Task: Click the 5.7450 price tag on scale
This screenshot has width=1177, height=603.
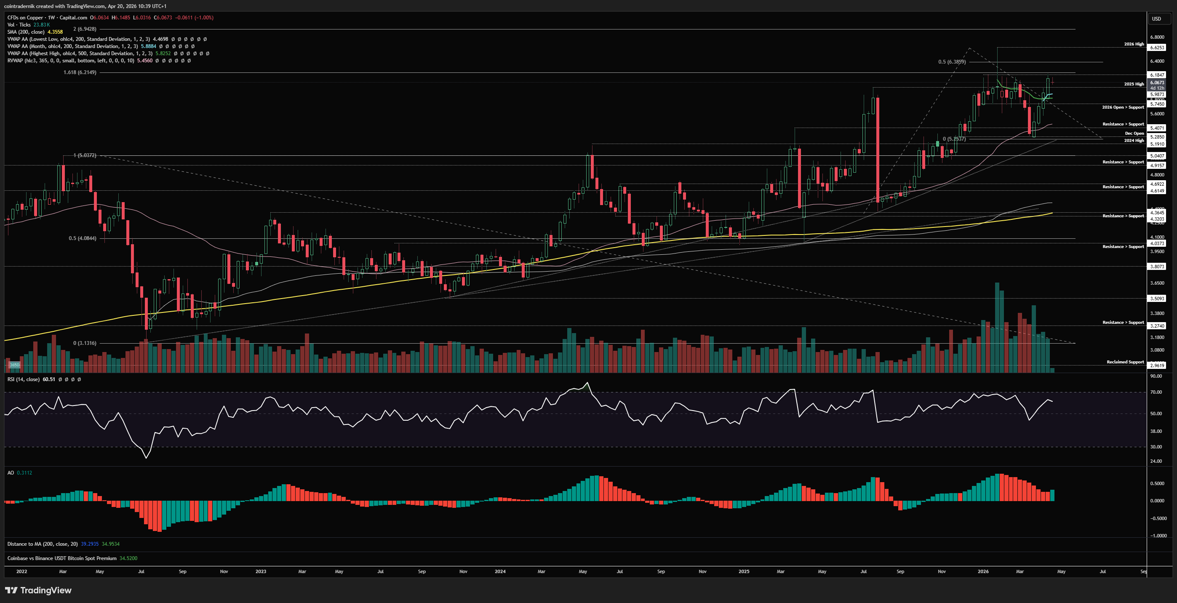Action: pos(1157,104)
